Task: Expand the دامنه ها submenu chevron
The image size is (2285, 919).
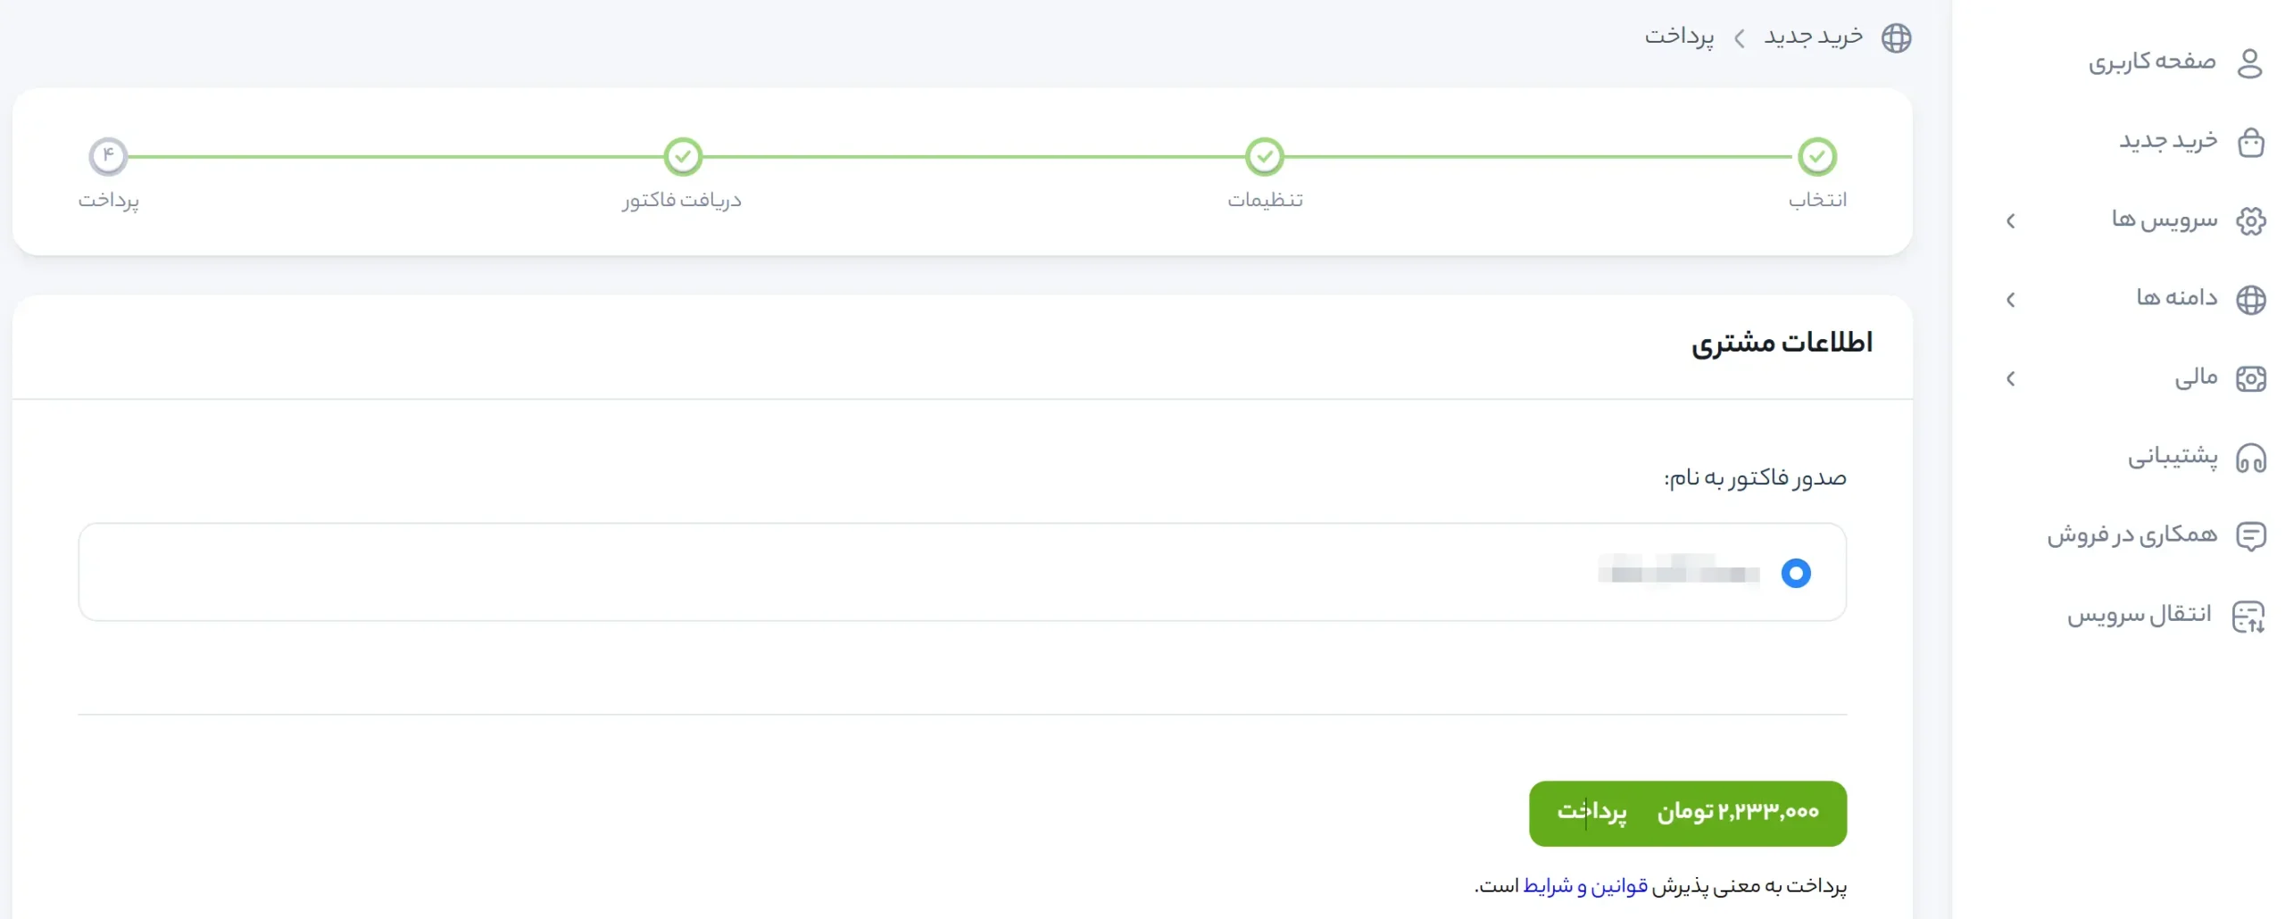Action: point(2010,300)
